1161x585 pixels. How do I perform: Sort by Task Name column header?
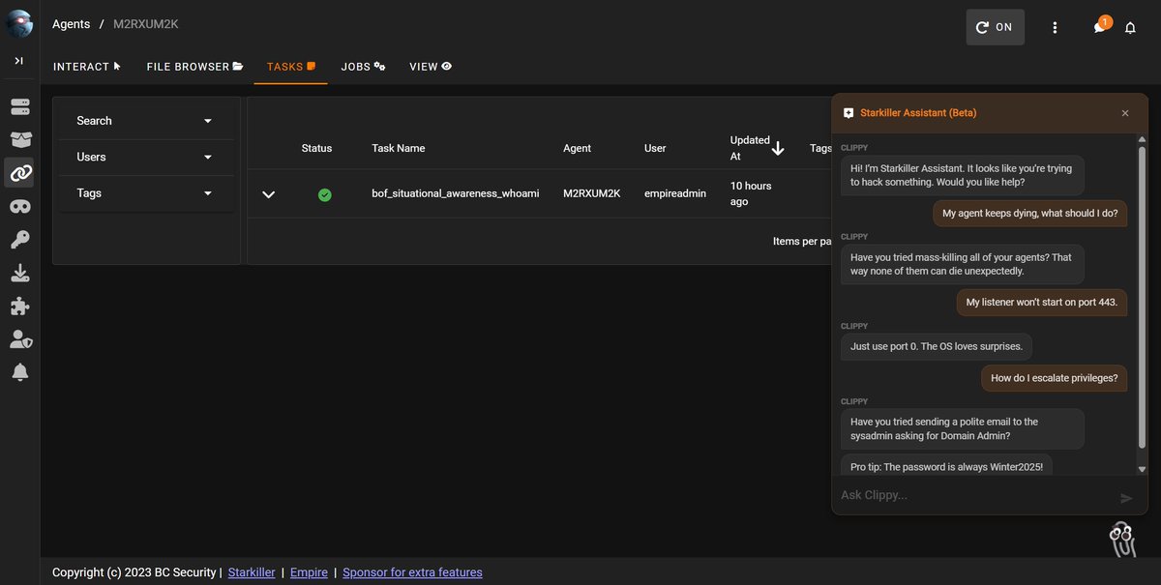[x=399, y=148]
